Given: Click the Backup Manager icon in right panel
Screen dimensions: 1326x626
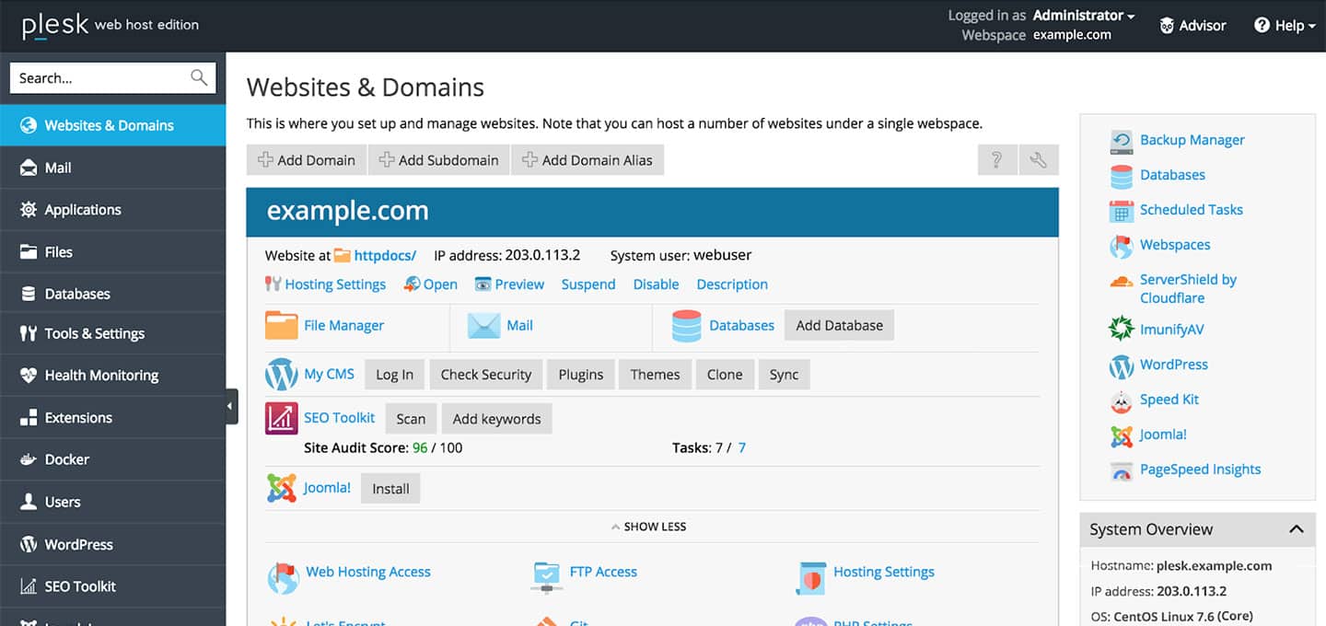Looking at the screenshot, I should point(1122,141).
